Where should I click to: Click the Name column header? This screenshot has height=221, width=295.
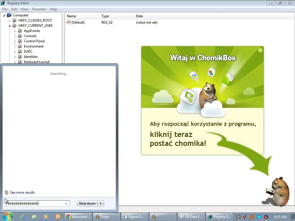pyautogui.click(x=82, y=16)
